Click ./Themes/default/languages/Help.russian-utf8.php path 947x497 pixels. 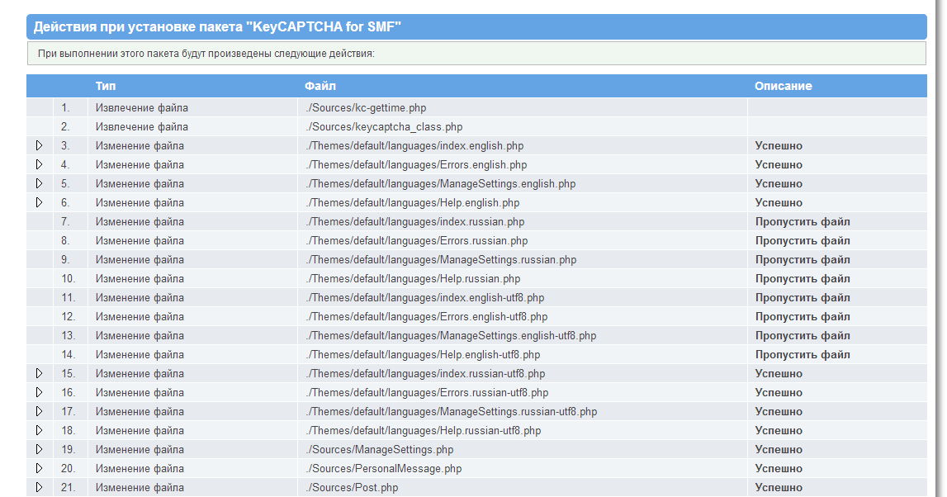(424, 431)
